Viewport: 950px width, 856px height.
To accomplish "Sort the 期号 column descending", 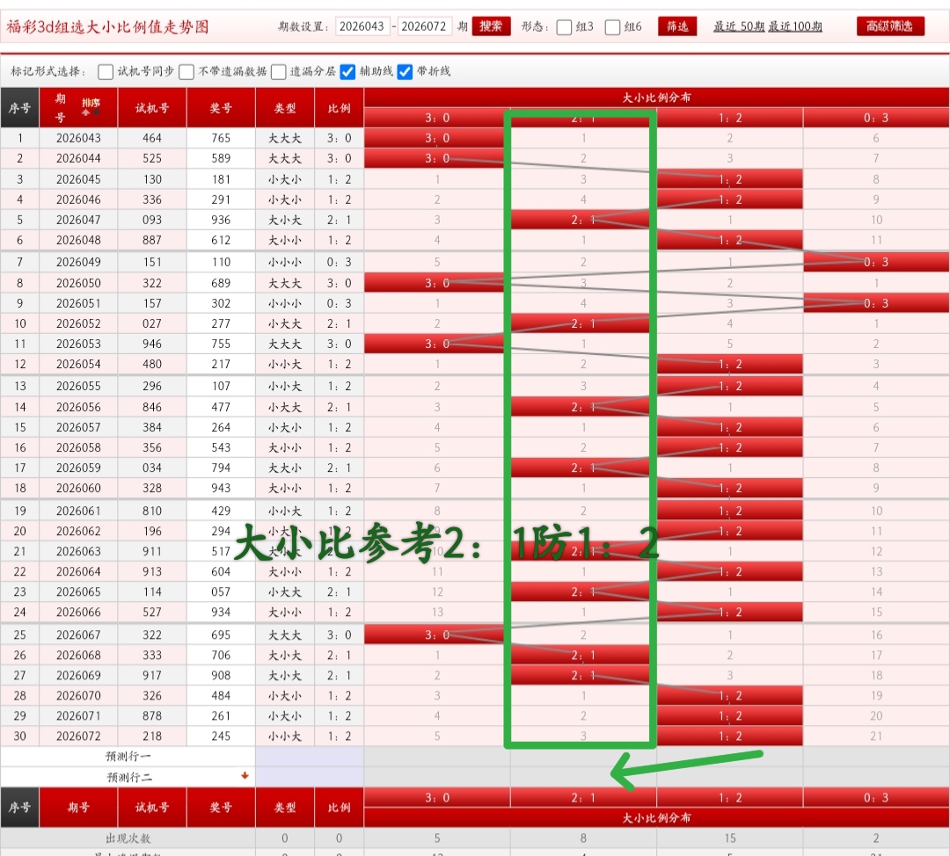I will [x=96, y=112].
